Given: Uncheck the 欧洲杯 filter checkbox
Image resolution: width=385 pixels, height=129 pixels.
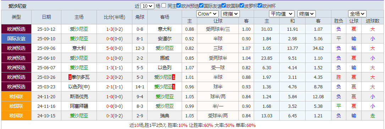Looking at the screenshot, I should point(260,6).
